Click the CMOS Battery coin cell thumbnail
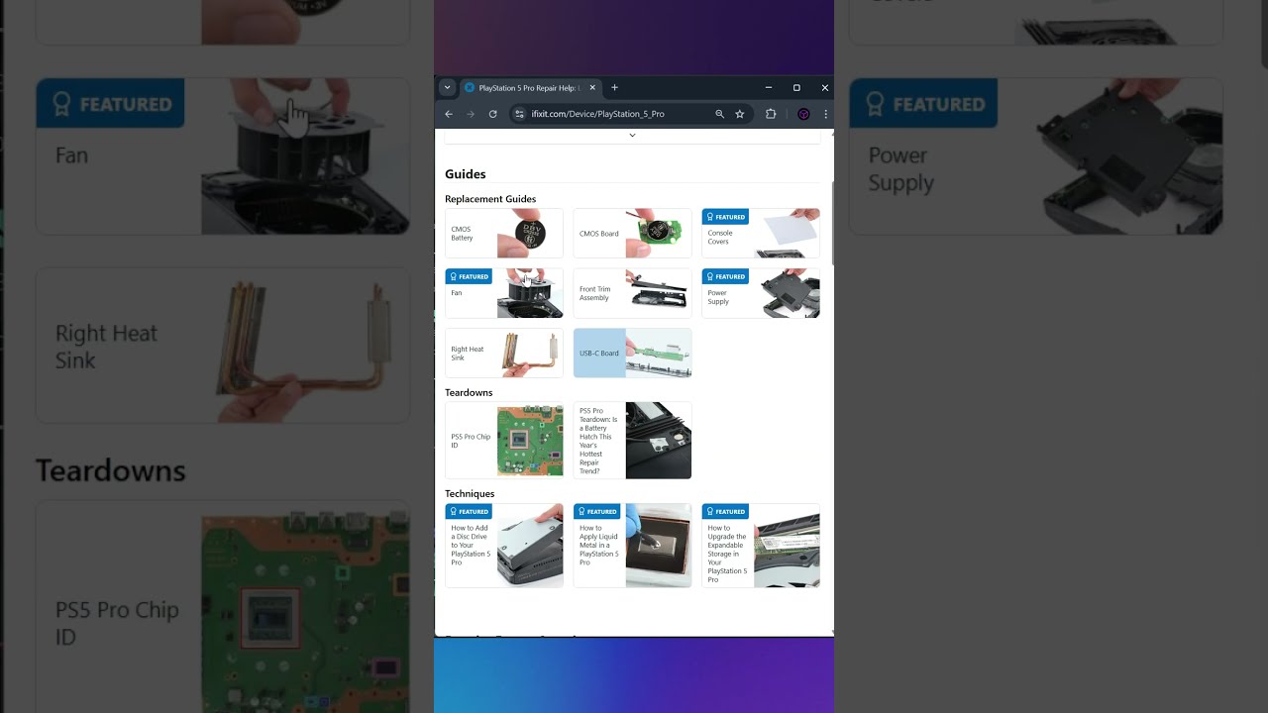The width and height of the screenshot is (1268, 713). tap(530, 234)
